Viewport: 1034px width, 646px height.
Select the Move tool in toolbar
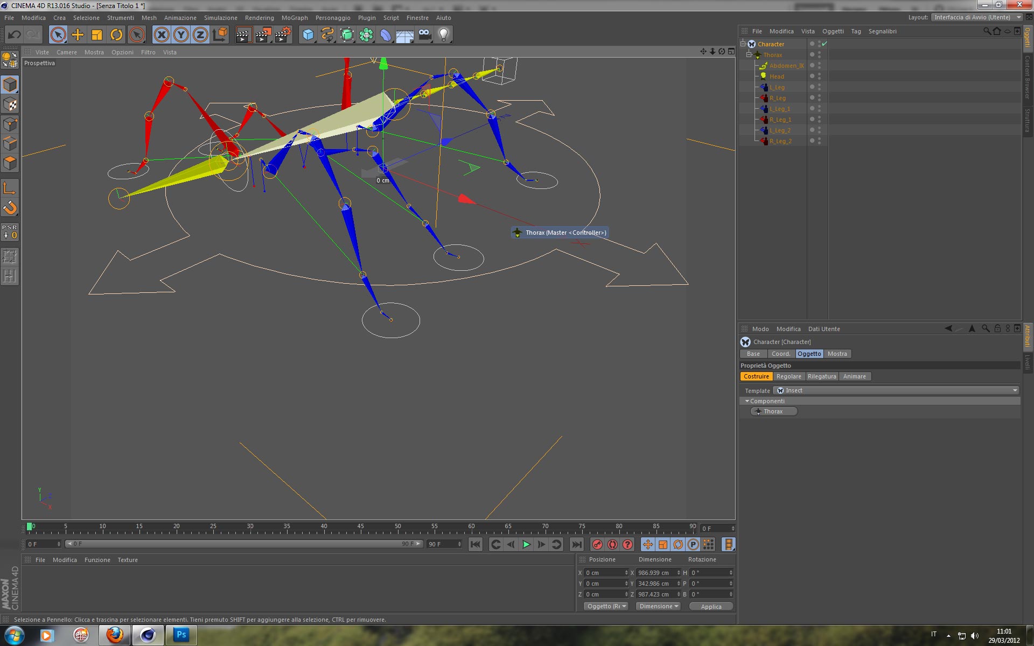coord(78,35)
